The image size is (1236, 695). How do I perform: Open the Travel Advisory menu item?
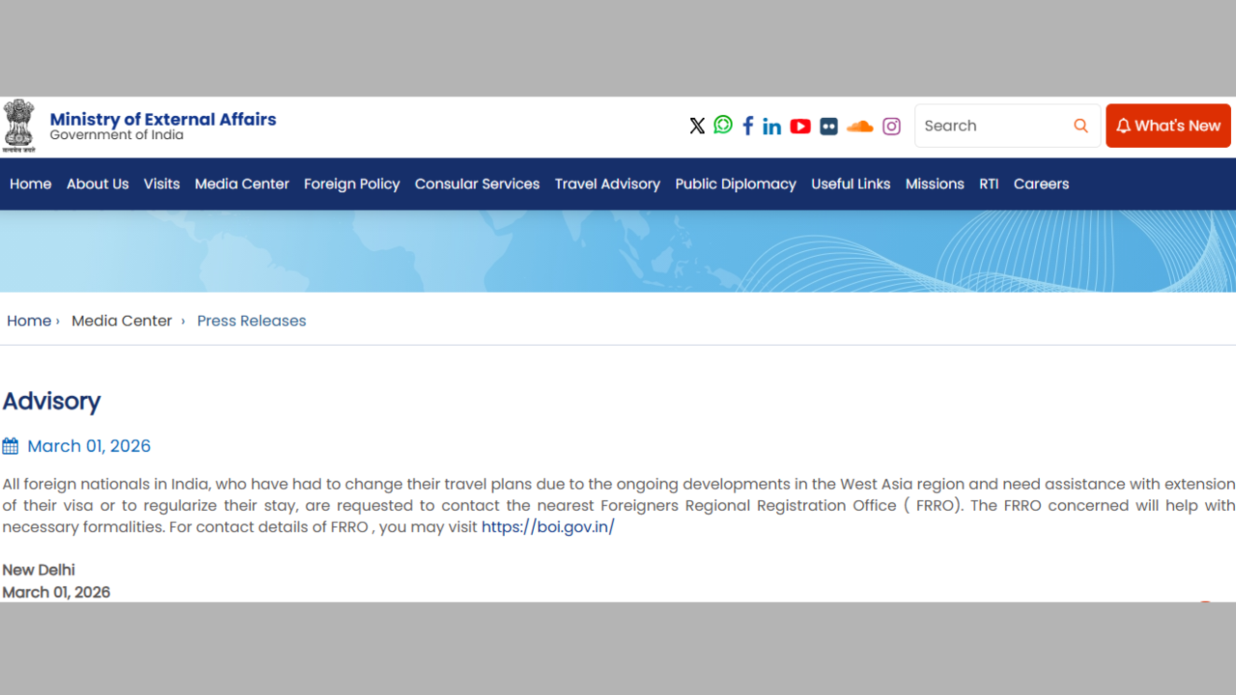click(607, 184)
